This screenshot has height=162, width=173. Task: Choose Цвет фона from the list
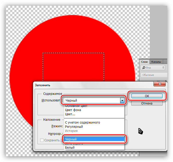point(94,110)
